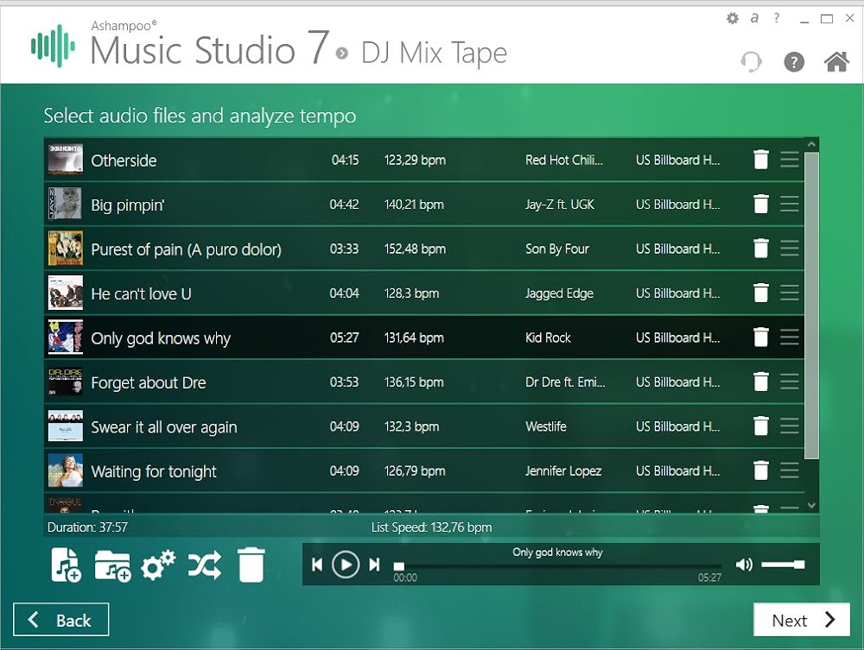The image size is (864, 650).
Task: Select the He can't love U title
Action: [x=141, y=293]
